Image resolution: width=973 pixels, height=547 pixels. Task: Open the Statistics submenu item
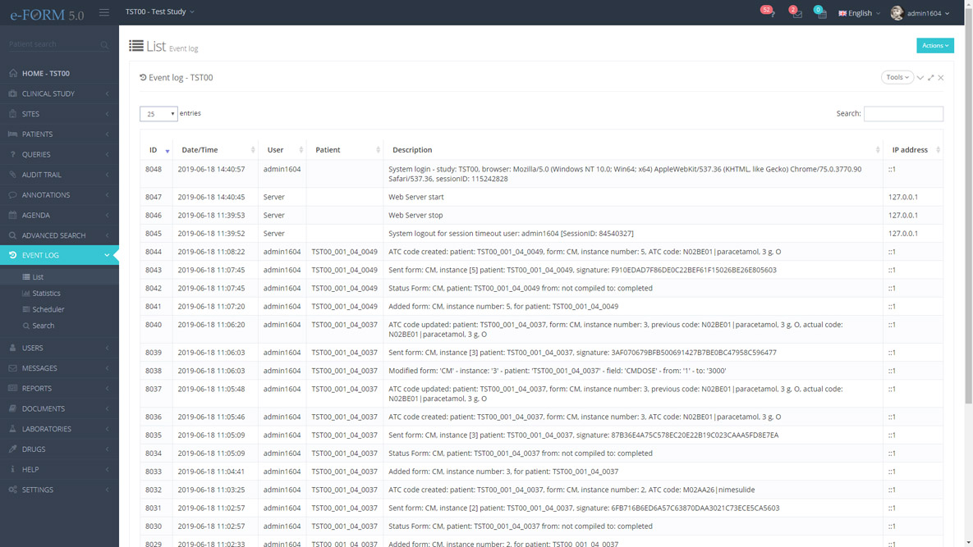pos(46,293)
